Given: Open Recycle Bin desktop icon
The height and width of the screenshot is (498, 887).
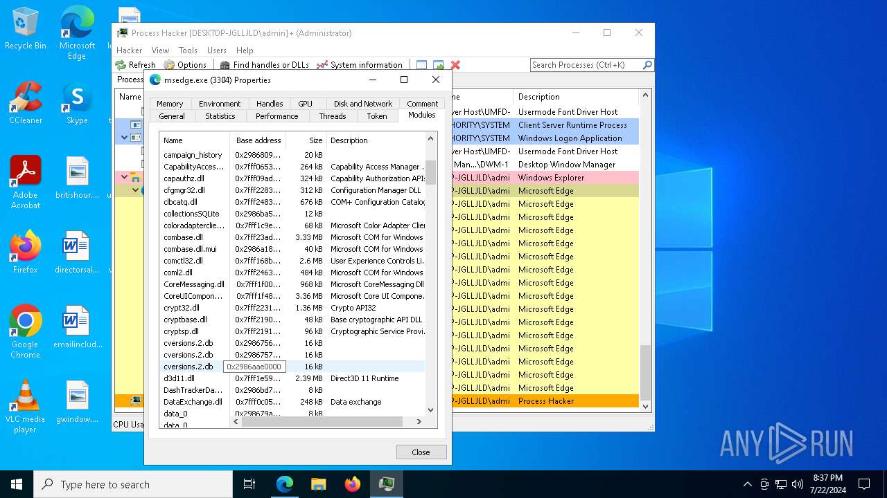Looking at the screenshot, I should (x=25, y=29).
